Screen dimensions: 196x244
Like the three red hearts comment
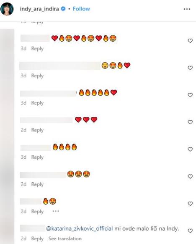coord(190,122)
